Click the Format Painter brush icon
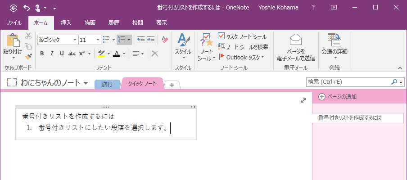This screenshot has height=180, width=407. pos(28,57)
